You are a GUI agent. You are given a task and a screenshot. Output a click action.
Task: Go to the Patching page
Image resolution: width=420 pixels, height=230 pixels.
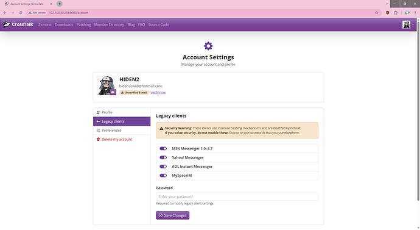83,24
